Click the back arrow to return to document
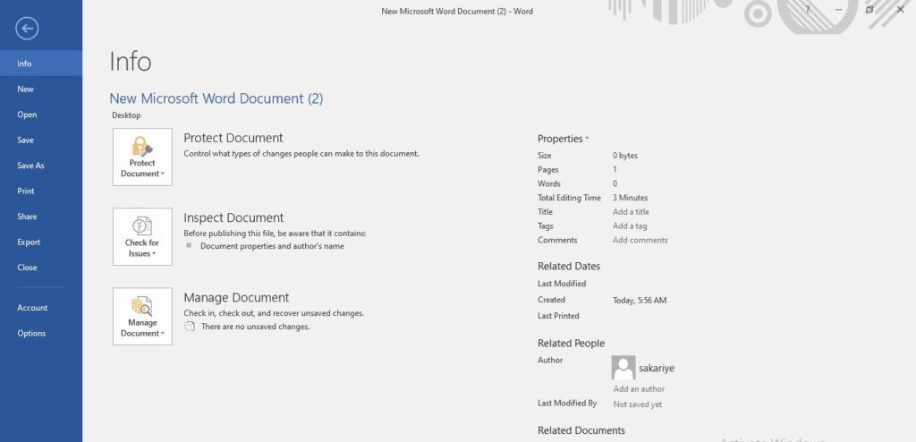This screenshot has width=916, height=442. point(27,30)
